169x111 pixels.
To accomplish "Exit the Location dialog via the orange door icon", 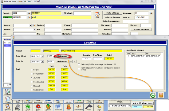I will [x=161, y=95].
